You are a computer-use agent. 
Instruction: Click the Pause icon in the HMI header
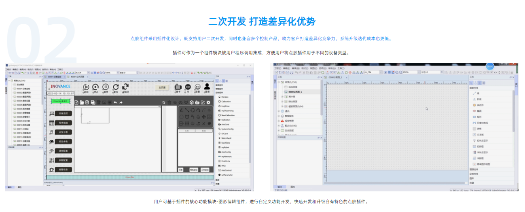[x=105, y=87]
